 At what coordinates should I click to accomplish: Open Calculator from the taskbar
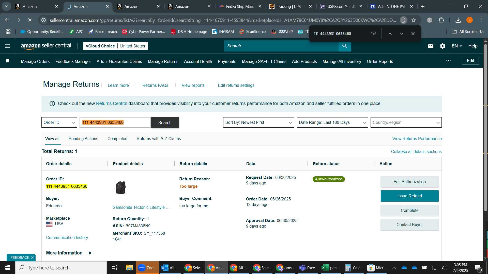coord(354,268)
